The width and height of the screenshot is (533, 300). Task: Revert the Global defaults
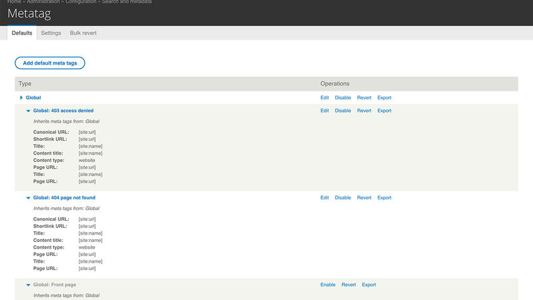tap(364, 97)
